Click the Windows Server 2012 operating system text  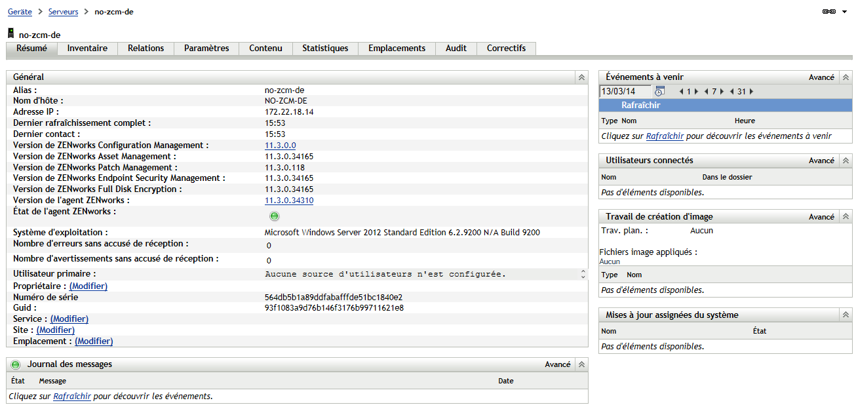click(402, 233)
